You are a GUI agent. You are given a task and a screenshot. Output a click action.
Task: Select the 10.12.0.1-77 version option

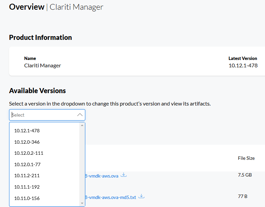tap(27, 164)
